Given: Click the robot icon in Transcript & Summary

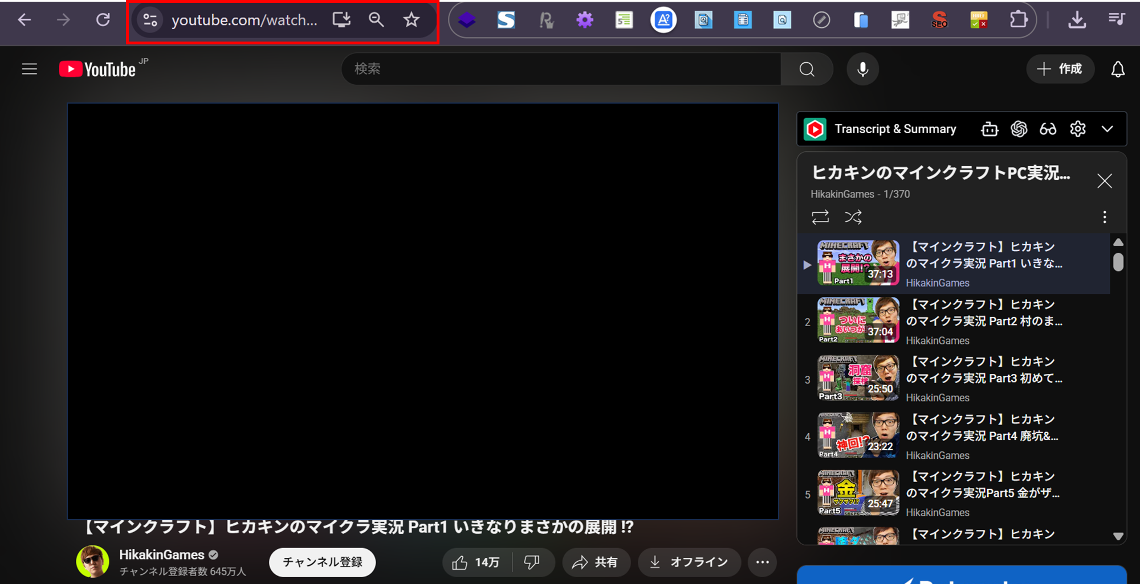Looking at the screenshot, I should click(990, 129).
